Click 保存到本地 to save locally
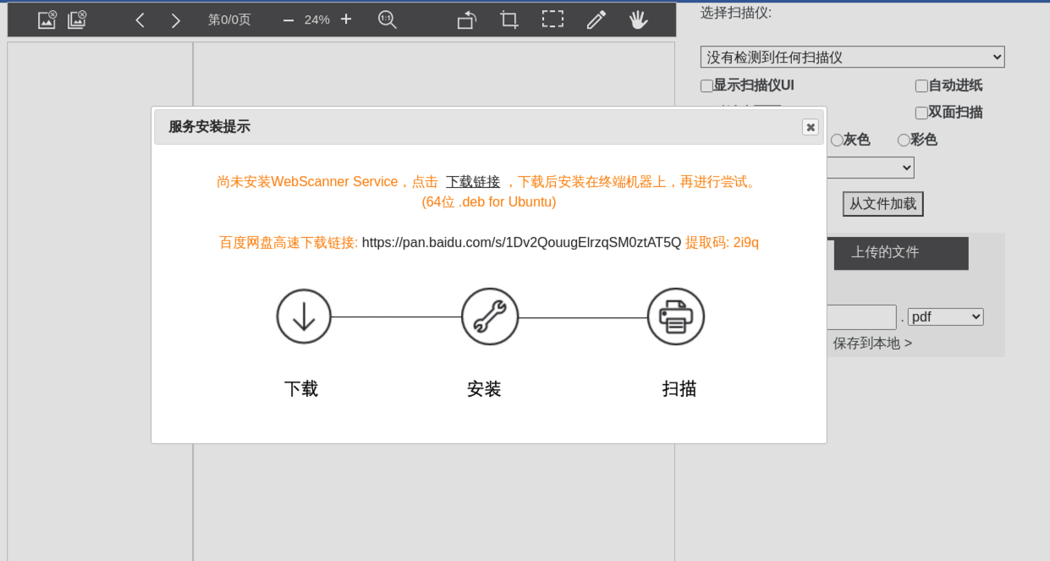This screenshot has width=1050, height=561. [x=872, y=343]
